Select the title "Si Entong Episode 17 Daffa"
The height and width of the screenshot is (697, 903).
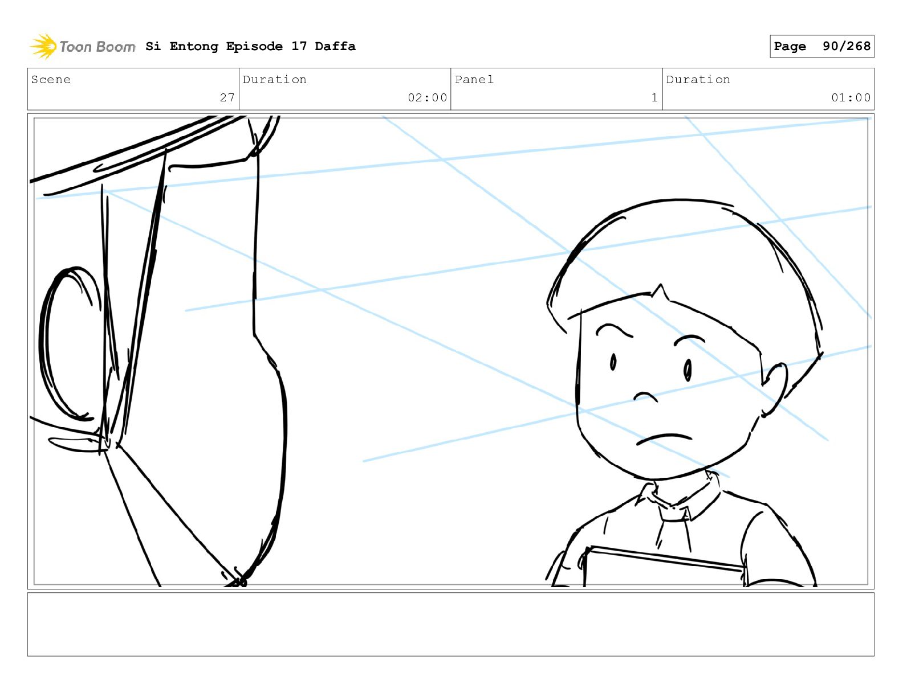click(250, 46)
